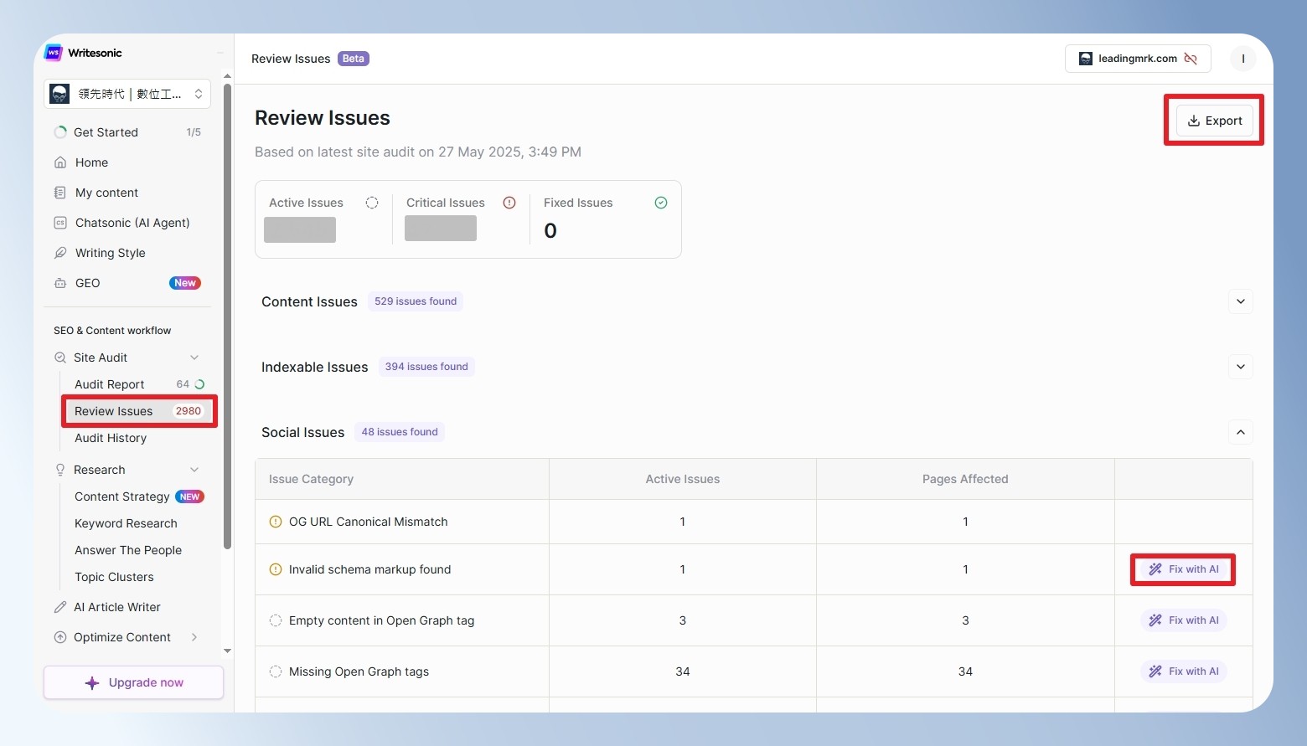Screen dimensions: 1307x746
Task: Expand the Content Issues section
Action: [1241, 301]
